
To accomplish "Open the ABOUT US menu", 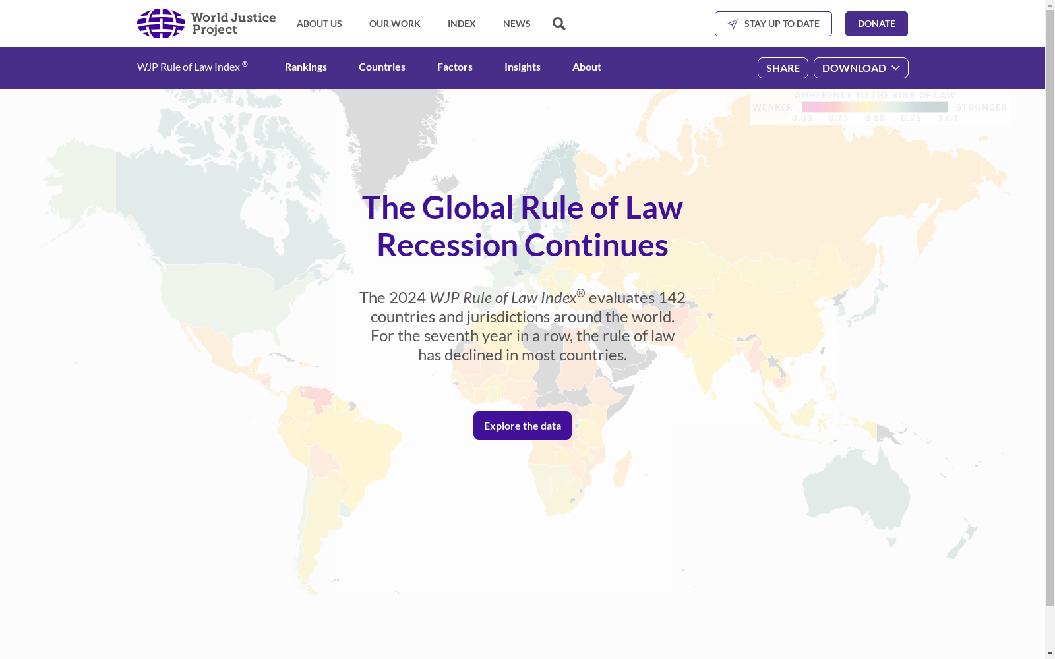I will (x=319, y=24).
